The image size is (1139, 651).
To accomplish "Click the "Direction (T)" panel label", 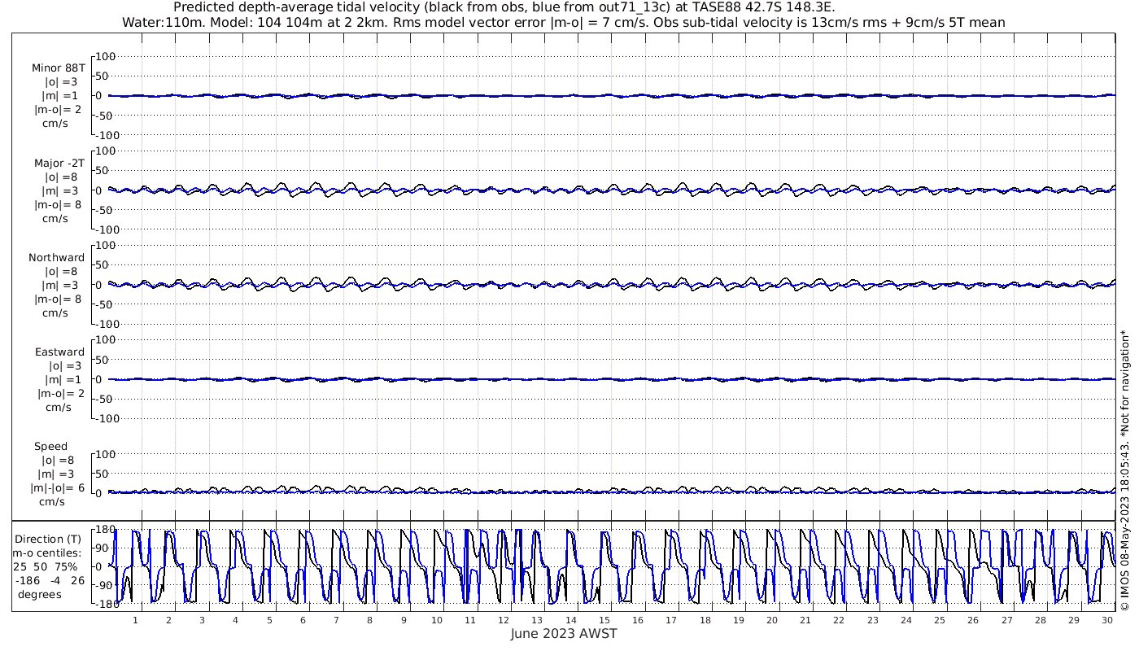I will [x=49, y=539].
